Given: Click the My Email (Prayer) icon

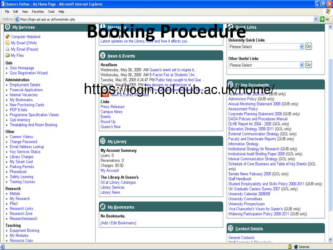Looking at the screenshot, I should [7, 49].
